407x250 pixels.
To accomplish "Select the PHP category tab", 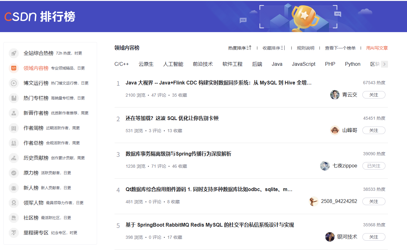I will [x=330, y=64].
